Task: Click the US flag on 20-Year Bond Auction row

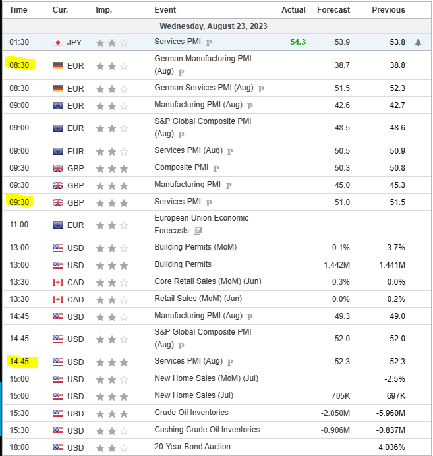Action: tap(57, 447)
